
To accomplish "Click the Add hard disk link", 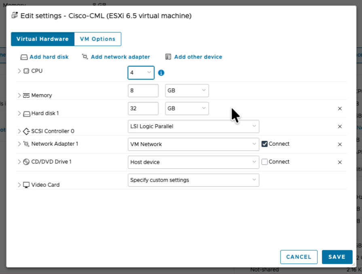I will (x=49, y=57).
